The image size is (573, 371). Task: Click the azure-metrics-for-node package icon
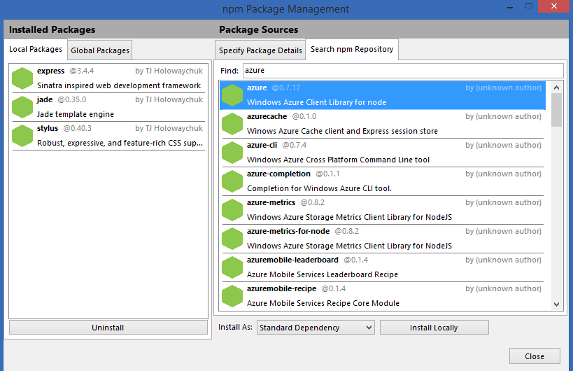click(x=232, y=239)
